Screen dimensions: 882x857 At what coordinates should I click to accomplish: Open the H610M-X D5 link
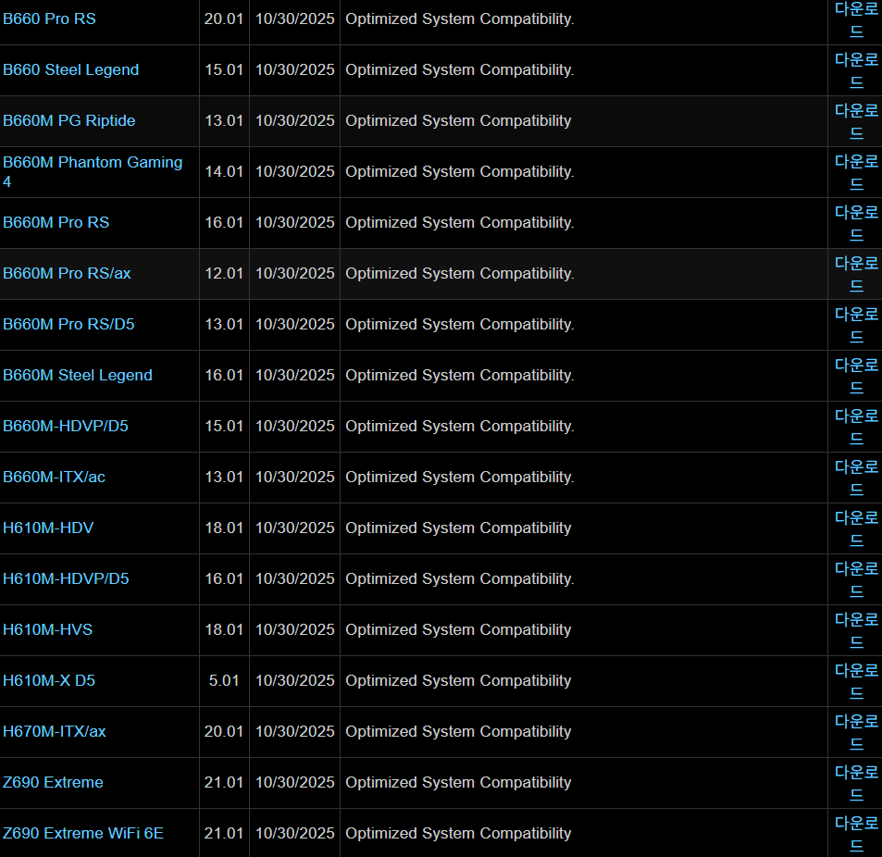(x=49, y=680)
